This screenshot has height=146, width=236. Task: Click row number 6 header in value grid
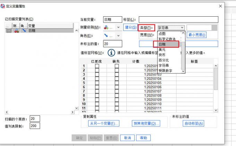[x=84, y=87]
